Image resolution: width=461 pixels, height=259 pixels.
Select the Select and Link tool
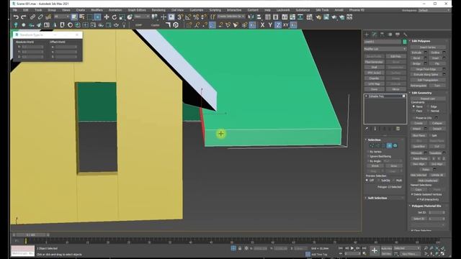32,17
